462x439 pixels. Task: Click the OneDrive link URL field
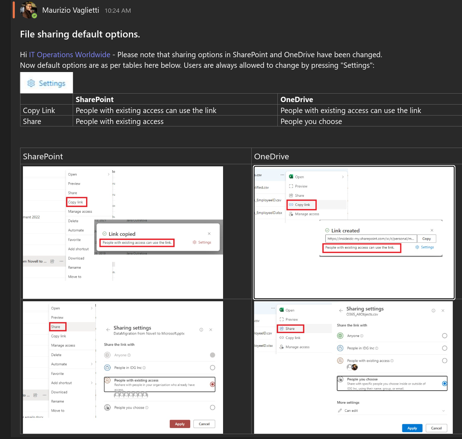click(371, 239)
